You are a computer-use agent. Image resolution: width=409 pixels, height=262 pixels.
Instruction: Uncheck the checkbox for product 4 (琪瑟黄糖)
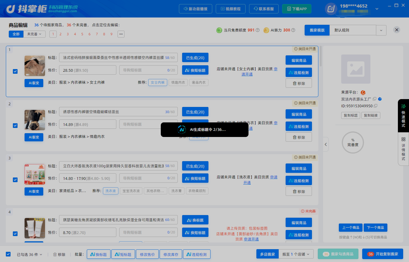point(15,234)
